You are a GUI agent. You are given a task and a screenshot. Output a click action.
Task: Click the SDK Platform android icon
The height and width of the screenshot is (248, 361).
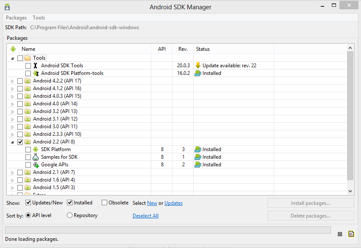36,149
